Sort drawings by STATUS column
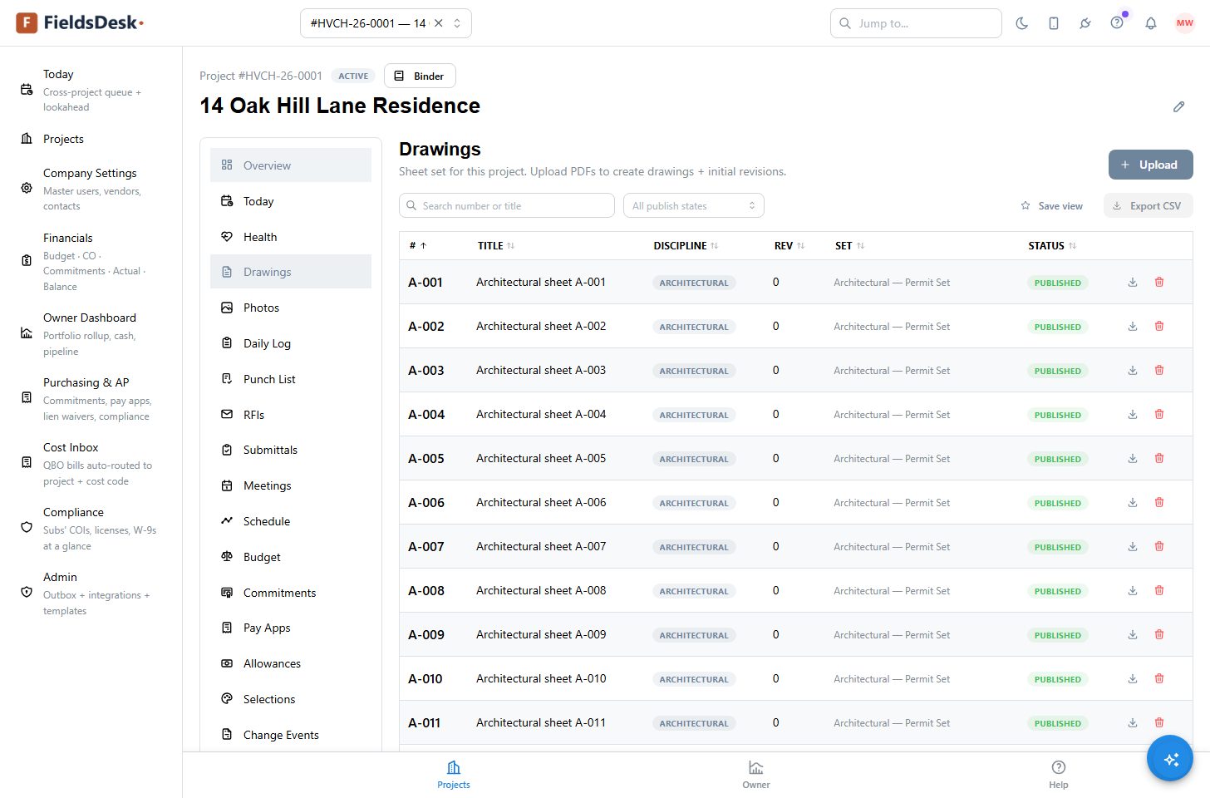1210x798 pixels. tap(1052, 246)
